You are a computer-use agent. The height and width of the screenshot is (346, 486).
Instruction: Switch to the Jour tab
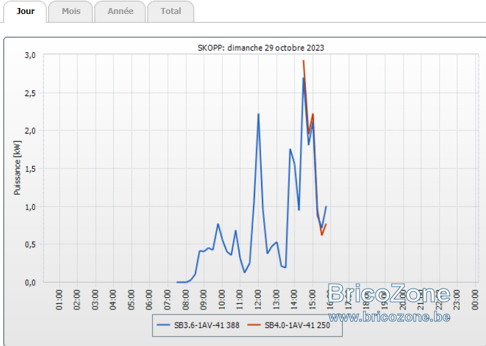(x=25, y=11)
